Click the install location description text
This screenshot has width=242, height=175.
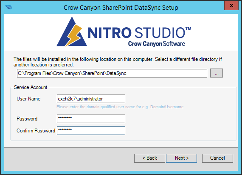pos(118,62)
